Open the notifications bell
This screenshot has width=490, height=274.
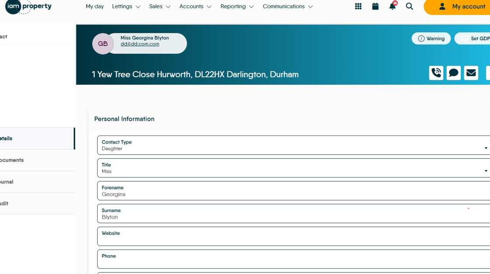coord(392,6)
